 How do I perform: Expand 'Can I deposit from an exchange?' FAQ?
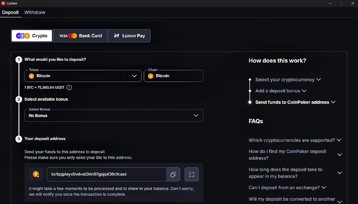coord(287,188)
